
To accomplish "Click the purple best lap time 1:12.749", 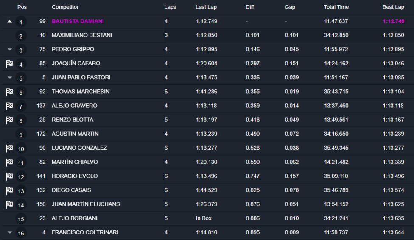I will pos(393,21).
